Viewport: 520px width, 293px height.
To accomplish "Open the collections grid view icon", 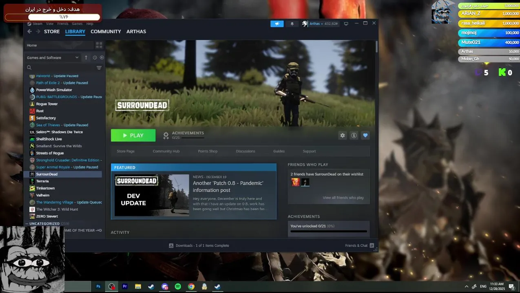I will click(x=99, y=45).
